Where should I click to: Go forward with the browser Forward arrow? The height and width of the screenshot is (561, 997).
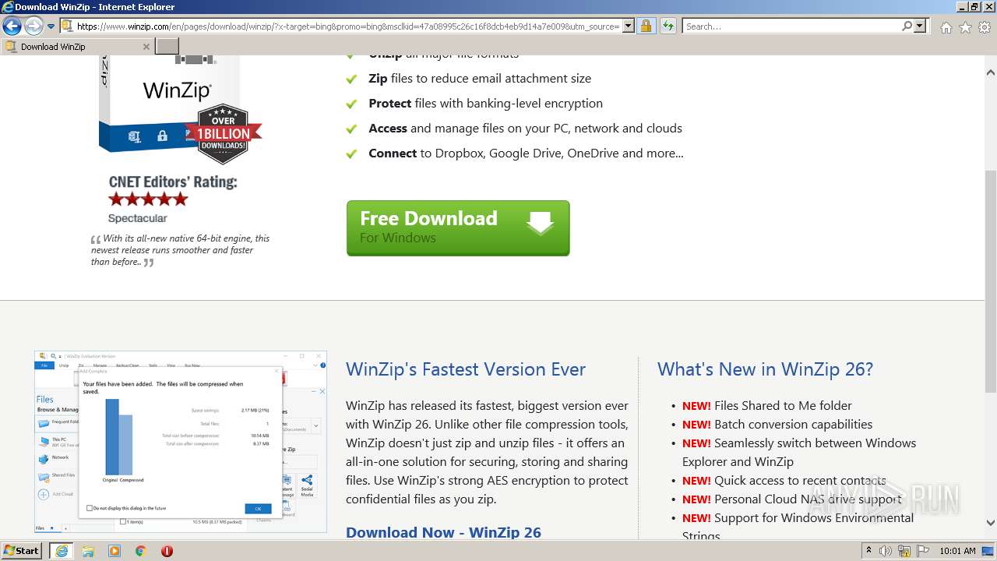[33, 26]
